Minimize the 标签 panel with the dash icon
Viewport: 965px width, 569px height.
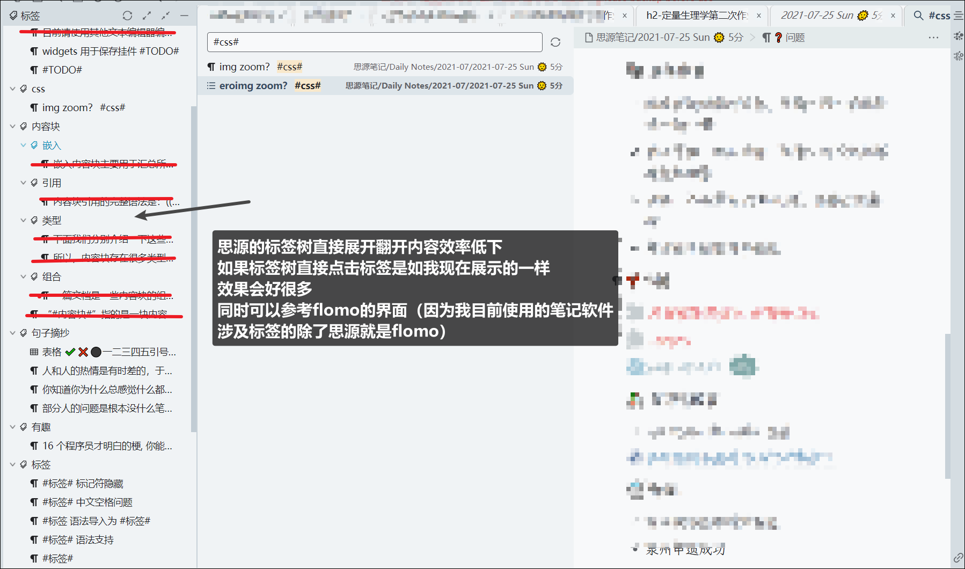pyautogui.click(x=184, y=16)
